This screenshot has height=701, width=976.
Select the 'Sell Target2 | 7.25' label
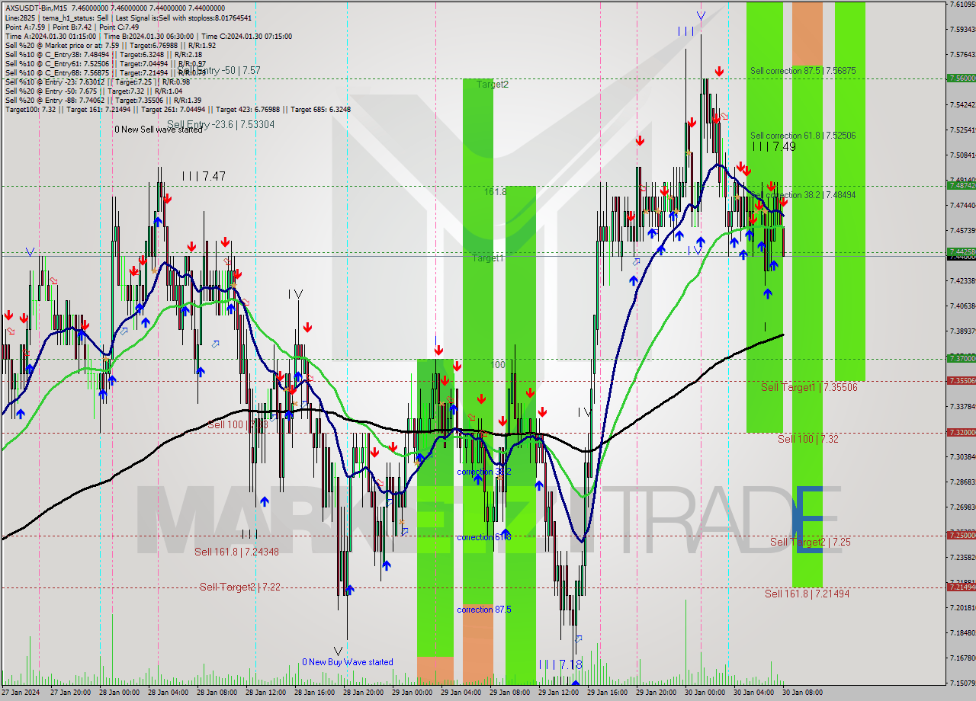(x=811, y=542)
